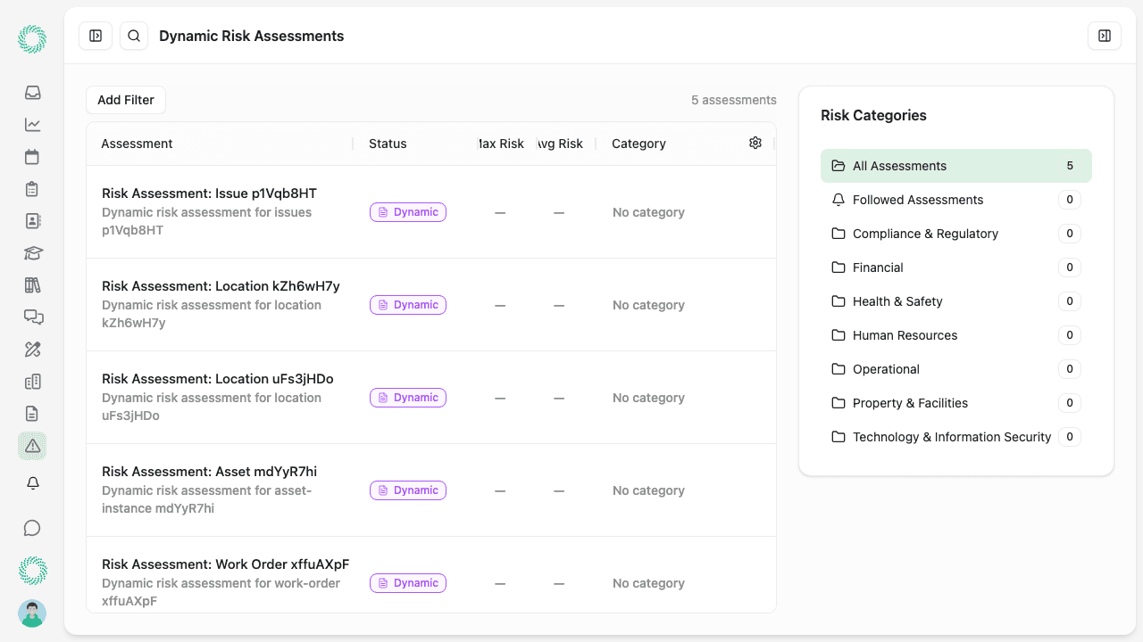Toggle the right panel open or closed

click(x=1105, y=36)
